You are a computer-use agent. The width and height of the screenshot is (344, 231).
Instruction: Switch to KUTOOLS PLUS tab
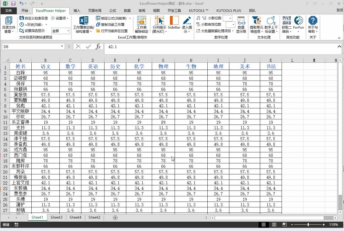coord(229,11)
